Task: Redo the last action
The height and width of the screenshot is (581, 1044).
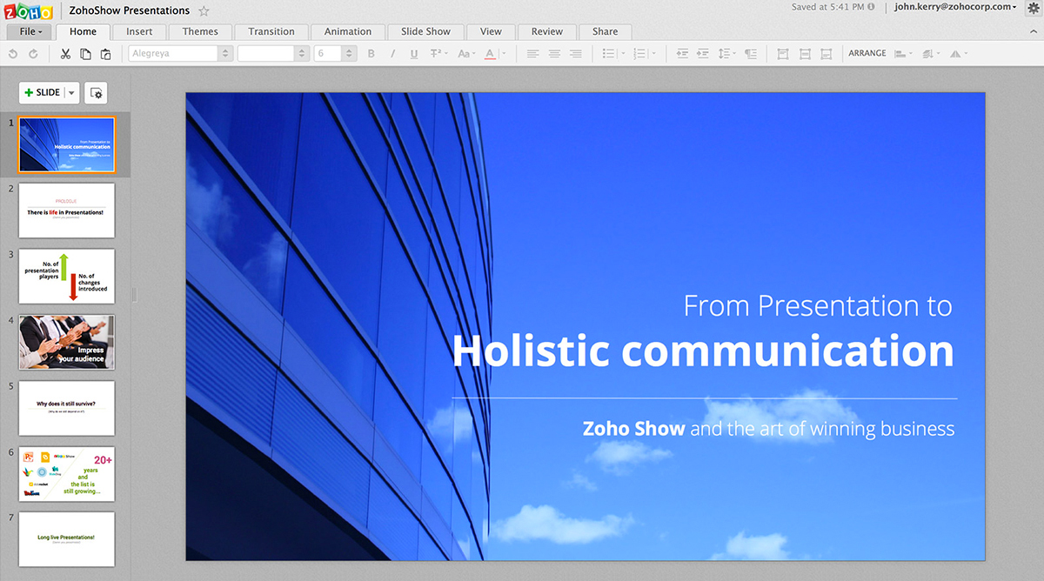Action: (x=33, y=54)
